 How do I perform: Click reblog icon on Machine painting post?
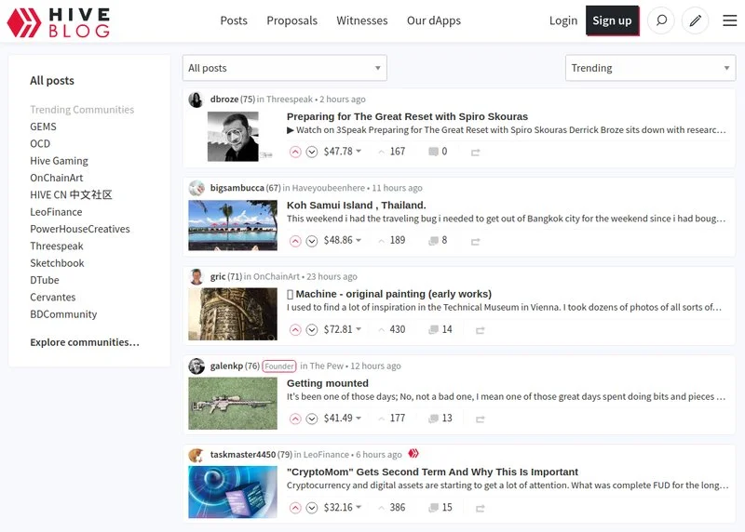tap(481, 330)
